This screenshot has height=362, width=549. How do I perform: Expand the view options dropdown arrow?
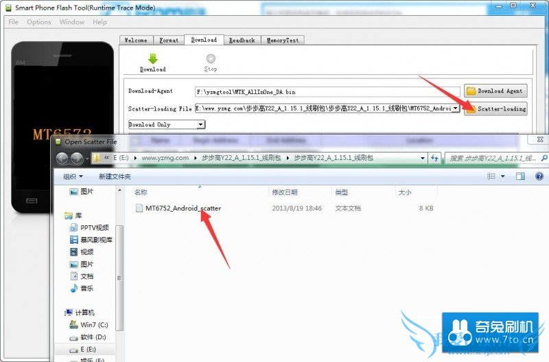tap(503, 177)
